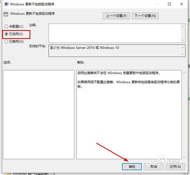Viewport: 190px width, 175px height.
Task: Click the 选项: label
Action: pyautogui.click(x=7, y=63)
